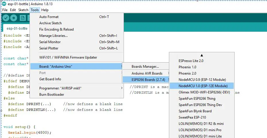Select Phoenix 2.0 board

[x=202, y=73]
